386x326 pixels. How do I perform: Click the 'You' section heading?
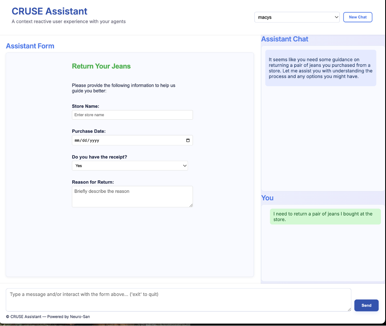point(267,198)
